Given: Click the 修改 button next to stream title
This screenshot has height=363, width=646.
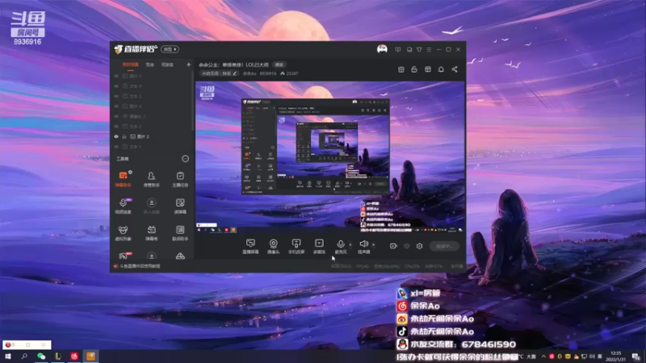Looking at the screenshot, I should click(279, 65).
